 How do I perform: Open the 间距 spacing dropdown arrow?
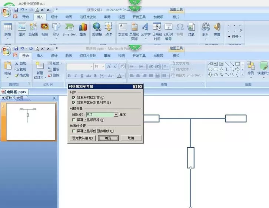(116, 114)
